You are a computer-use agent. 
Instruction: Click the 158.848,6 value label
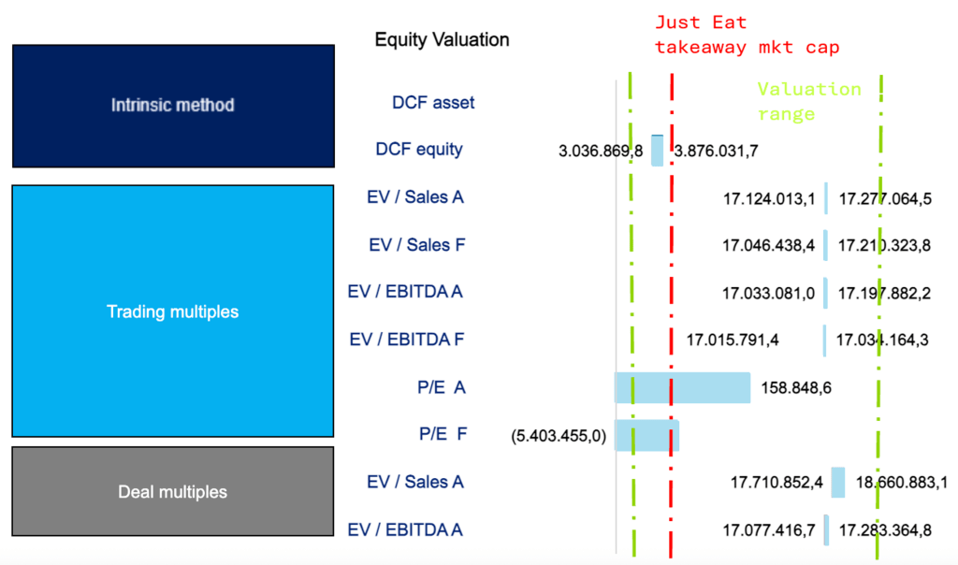pyautogui.click(x=794, y=387)
